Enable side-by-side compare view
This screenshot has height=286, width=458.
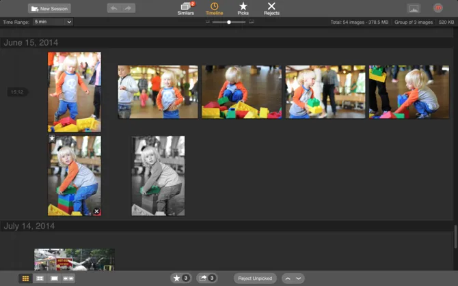tap(68, 278)
